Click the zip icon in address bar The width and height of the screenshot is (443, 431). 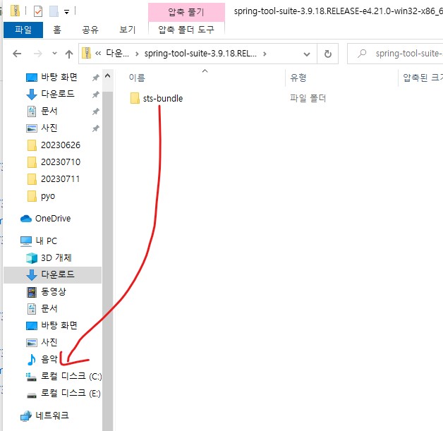87,53
